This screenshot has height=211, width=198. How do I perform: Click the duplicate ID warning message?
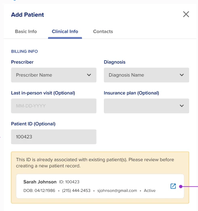(x=95, y=163)
